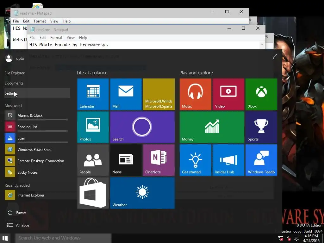Screen dimensions: 324x243
Task: Open Format menu in front Notepad window
Action: tap(56, 38)
